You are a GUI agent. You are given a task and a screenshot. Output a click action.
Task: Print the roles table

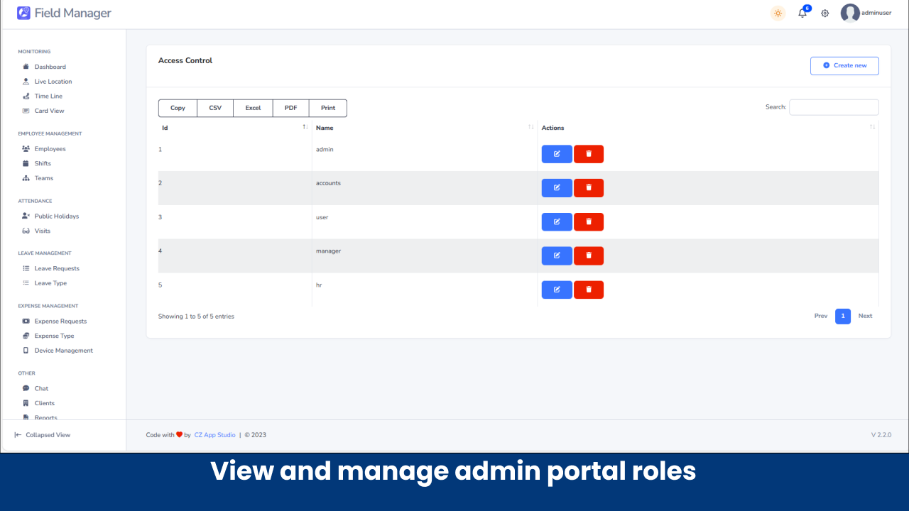pyautogui.click(x=328, y=108)
